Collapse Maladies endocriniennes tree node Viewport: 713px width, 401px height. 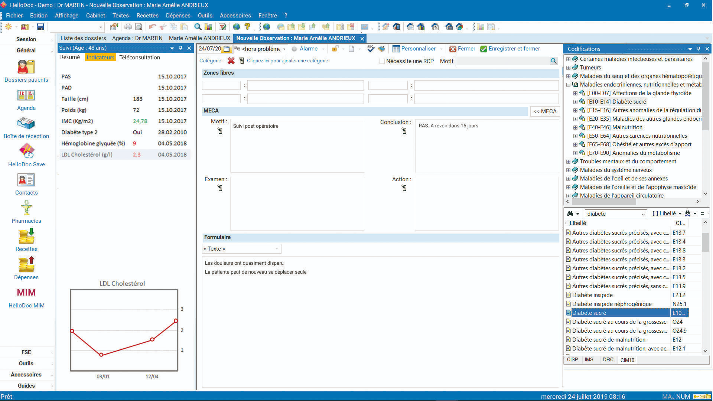(568, 85)
